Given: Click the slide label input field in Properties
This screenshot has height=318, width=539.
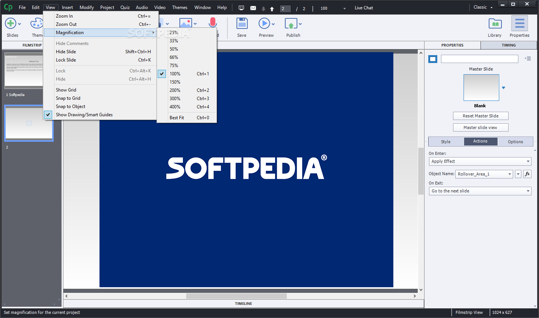Looking at the screenshot, I should pos(480,59).
